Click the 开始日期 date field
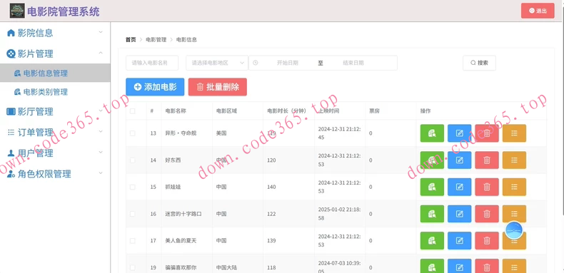 [x=288, y=63]
